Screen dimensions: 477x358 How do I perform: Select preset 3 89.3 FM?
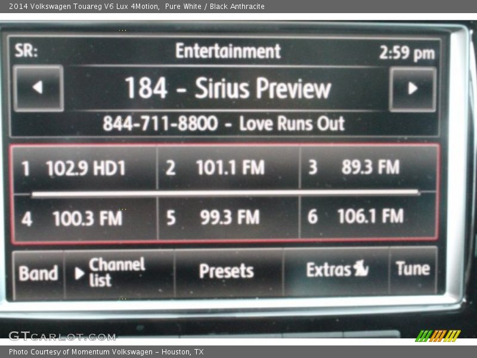[368, 167]
